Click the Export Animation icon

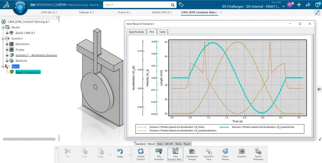[258, 152]
